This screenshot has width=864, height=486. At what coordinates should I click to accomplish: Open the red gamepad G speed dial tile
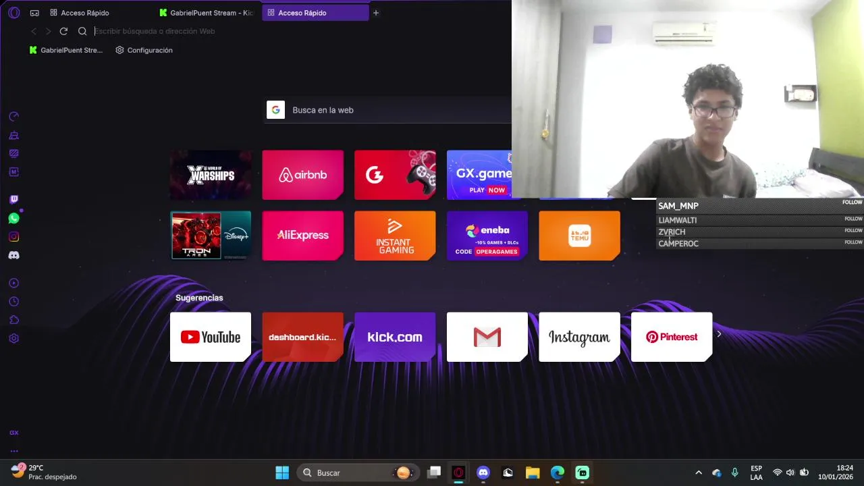395,175
